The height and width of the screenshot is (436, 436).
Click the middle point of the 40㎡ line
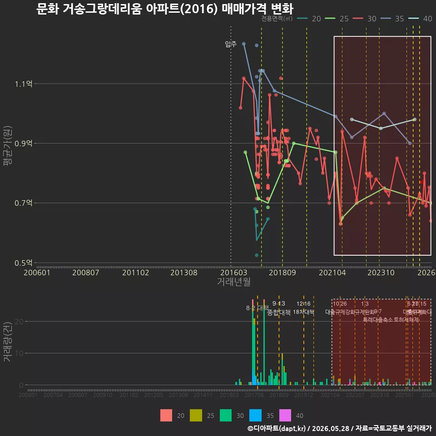pos(381,128)
